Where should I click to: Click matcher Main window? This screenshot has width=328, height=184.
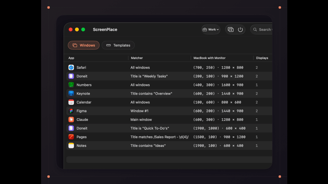pos(141,120)
